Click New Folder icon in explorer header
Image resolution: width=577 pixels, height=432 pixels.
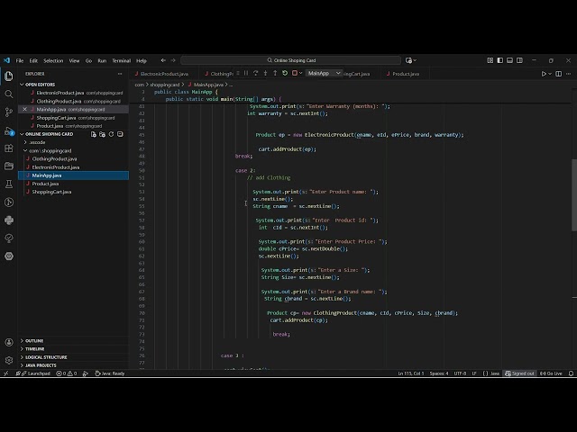coord(102,134)
